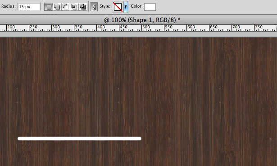Screen dimensions: 277x166
Task: Click the Style swatch showing no style
Action: [118, 7]
